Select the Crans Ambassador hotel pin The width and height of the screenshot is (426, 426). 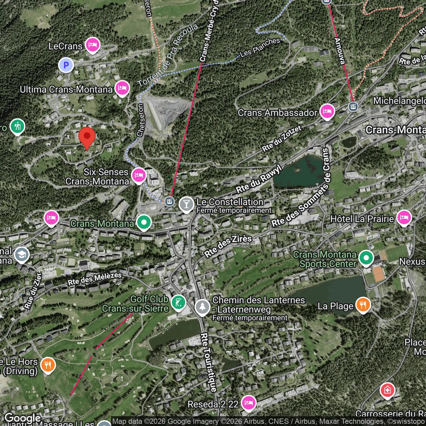point(327,112)
